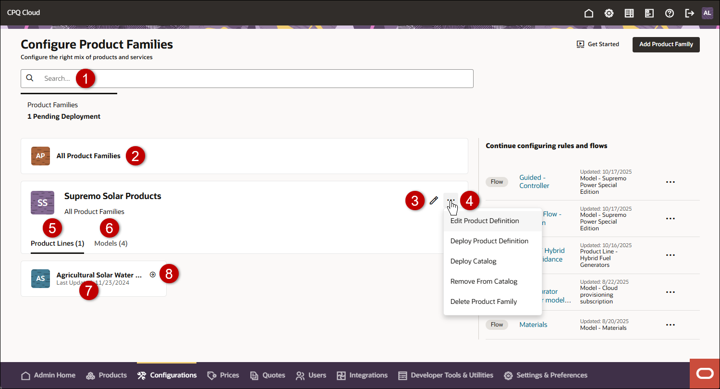The image size is (720, 389).
Task: Switch to the Models (4) tab
Action: pos(111,243)
